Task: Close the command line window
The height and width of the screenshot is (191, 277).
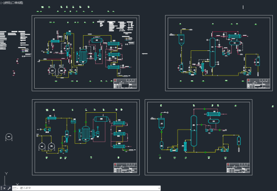Action: point(4,188)
